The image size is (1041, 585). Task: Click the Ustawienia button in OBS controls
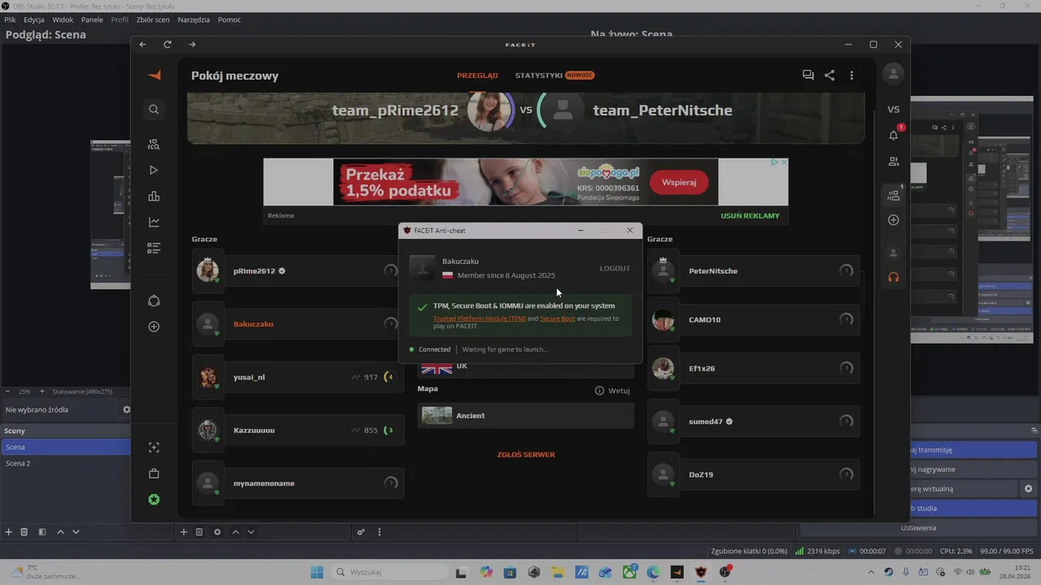pos(918,527)
